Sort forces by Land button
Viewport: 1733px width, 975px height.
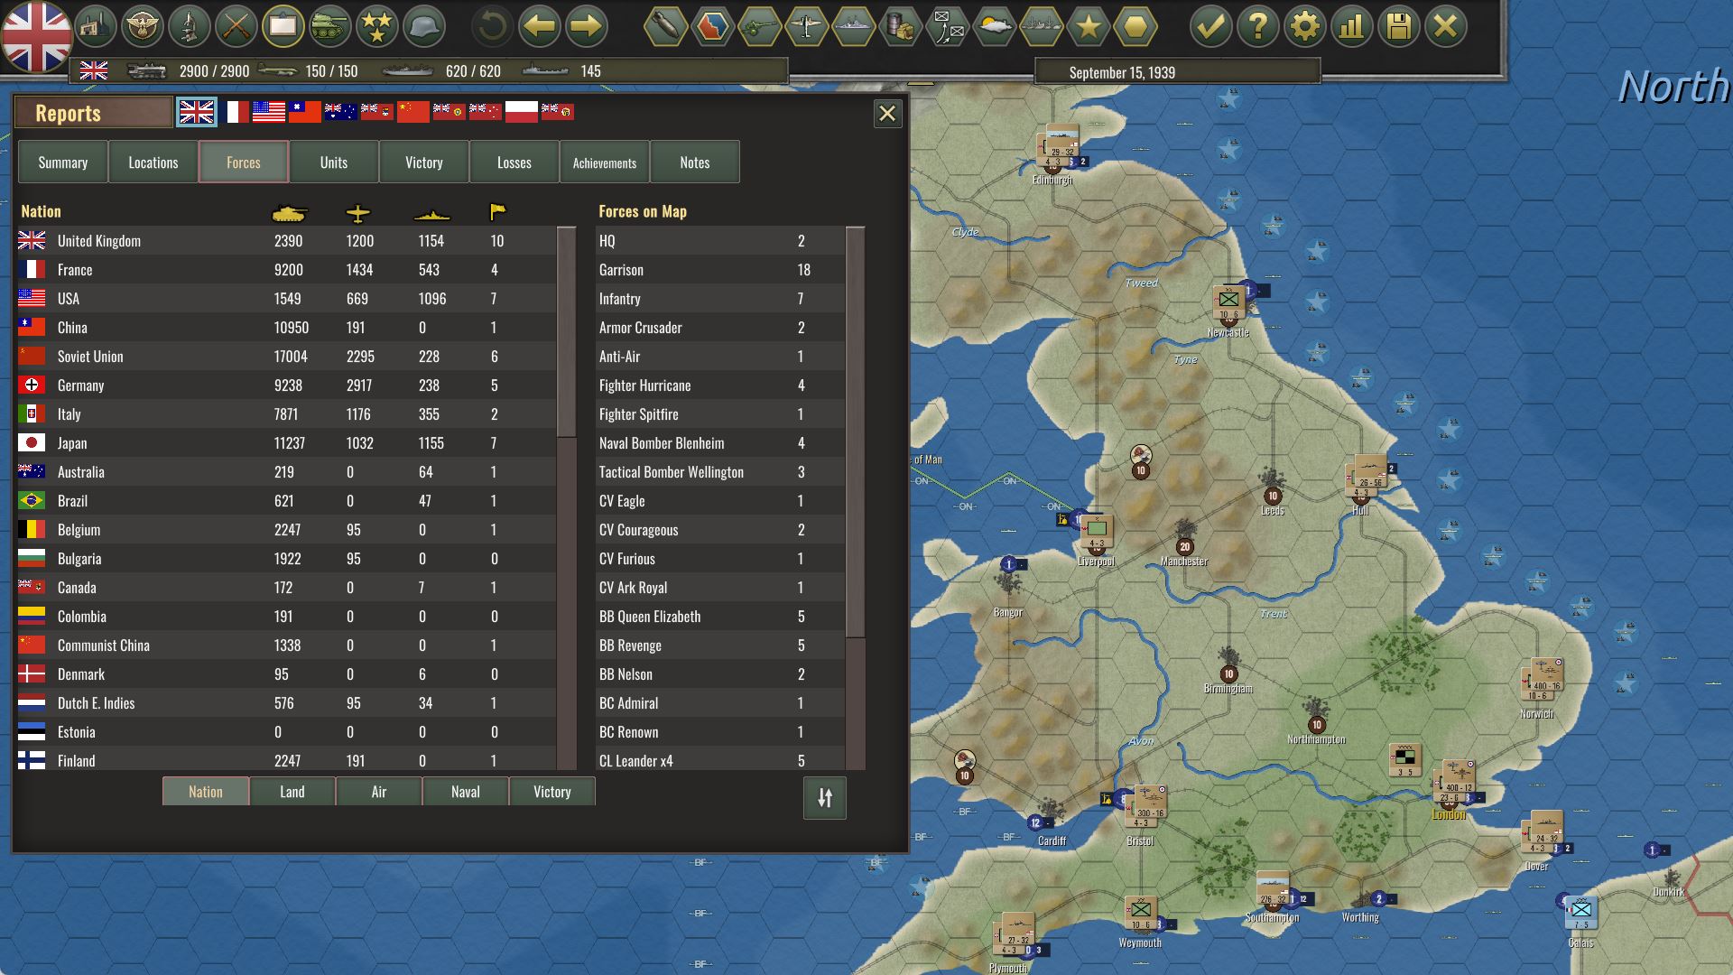pyautogui.click(x=292, y=792)
